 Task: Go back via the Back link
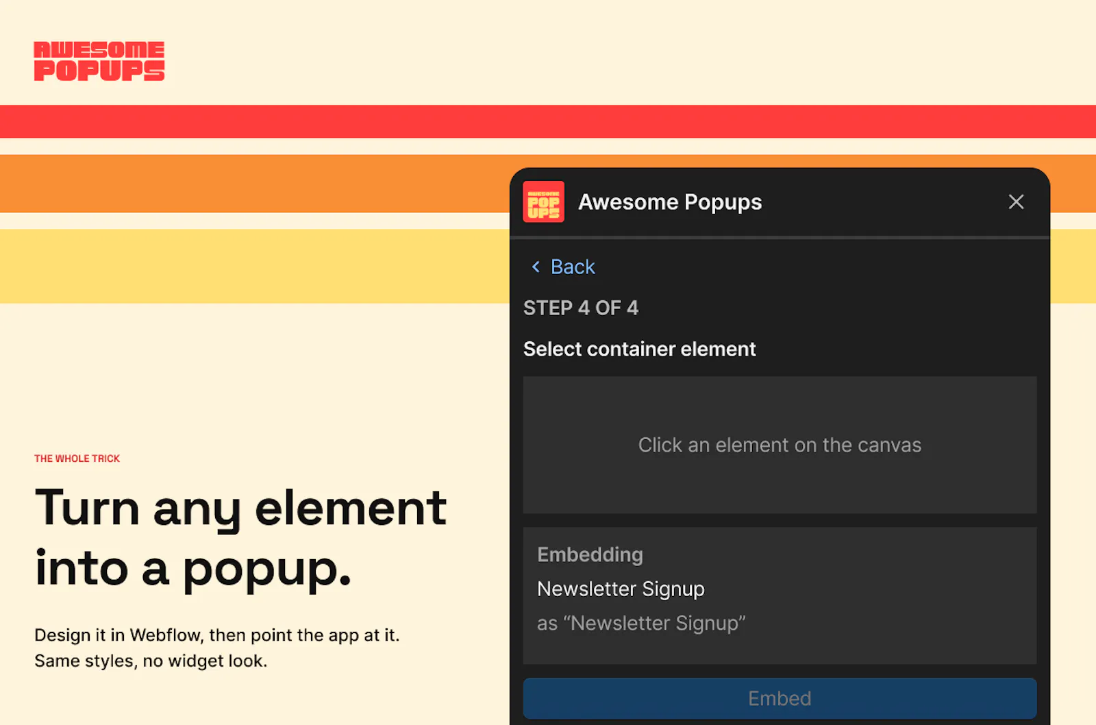573,267
